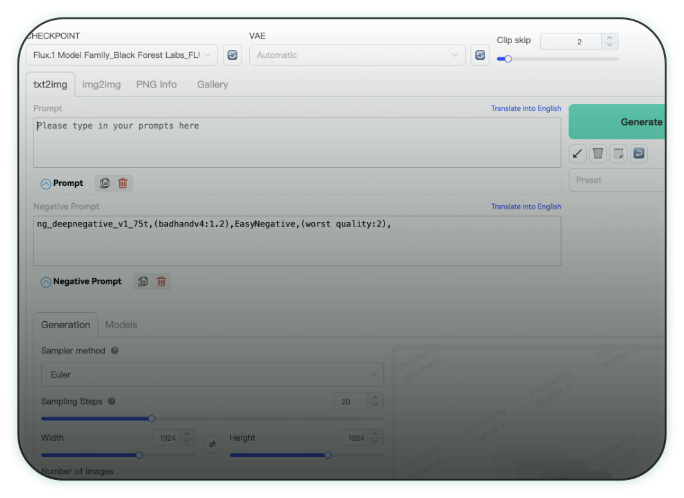Image resolution: width=684 pixels, height=498 pixels.
Task: Copy the Prompt text with copy icon
Action: pos(105,183)
